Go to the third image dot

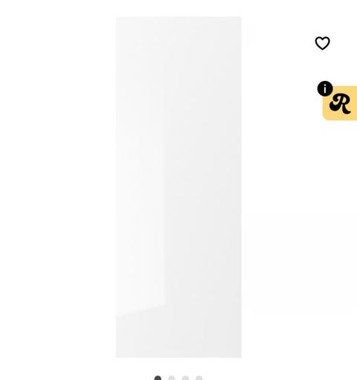pos(185,378)
